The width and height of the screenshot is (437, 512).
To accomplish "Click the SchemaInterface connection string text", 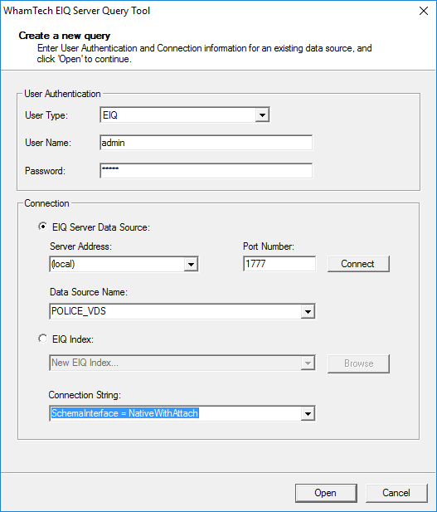I will tap(124, 413).
